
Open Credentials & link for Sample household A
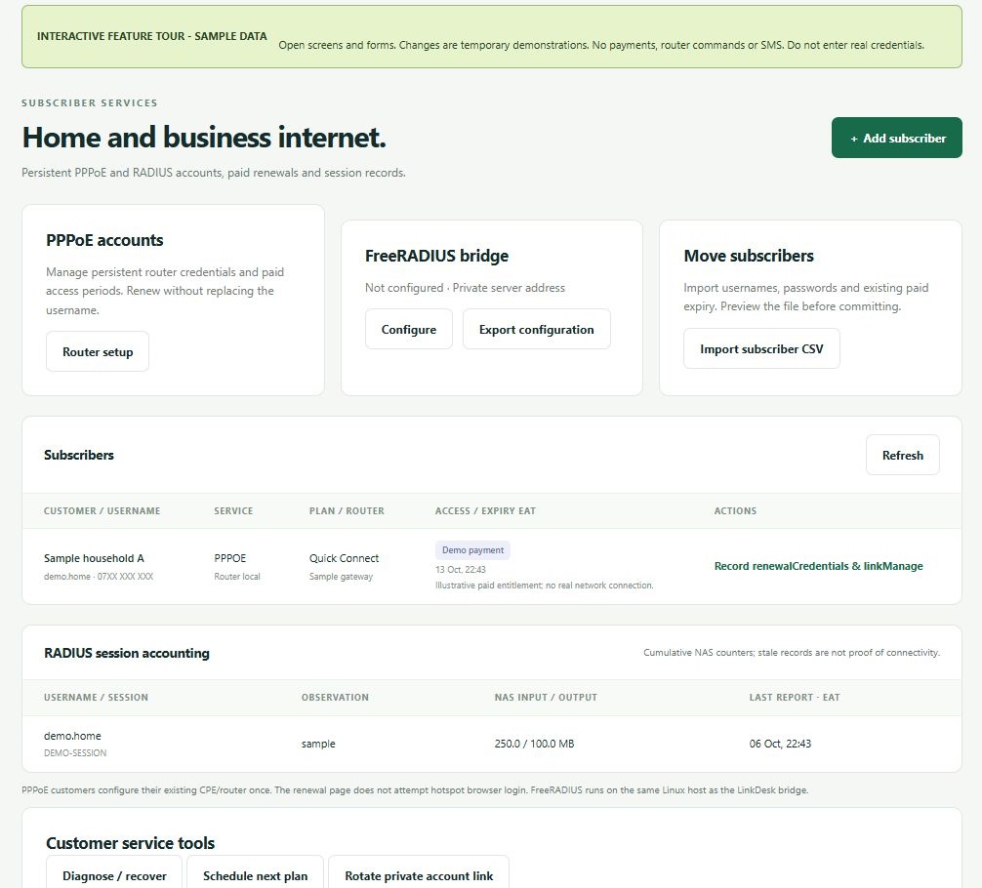[836, 566]
